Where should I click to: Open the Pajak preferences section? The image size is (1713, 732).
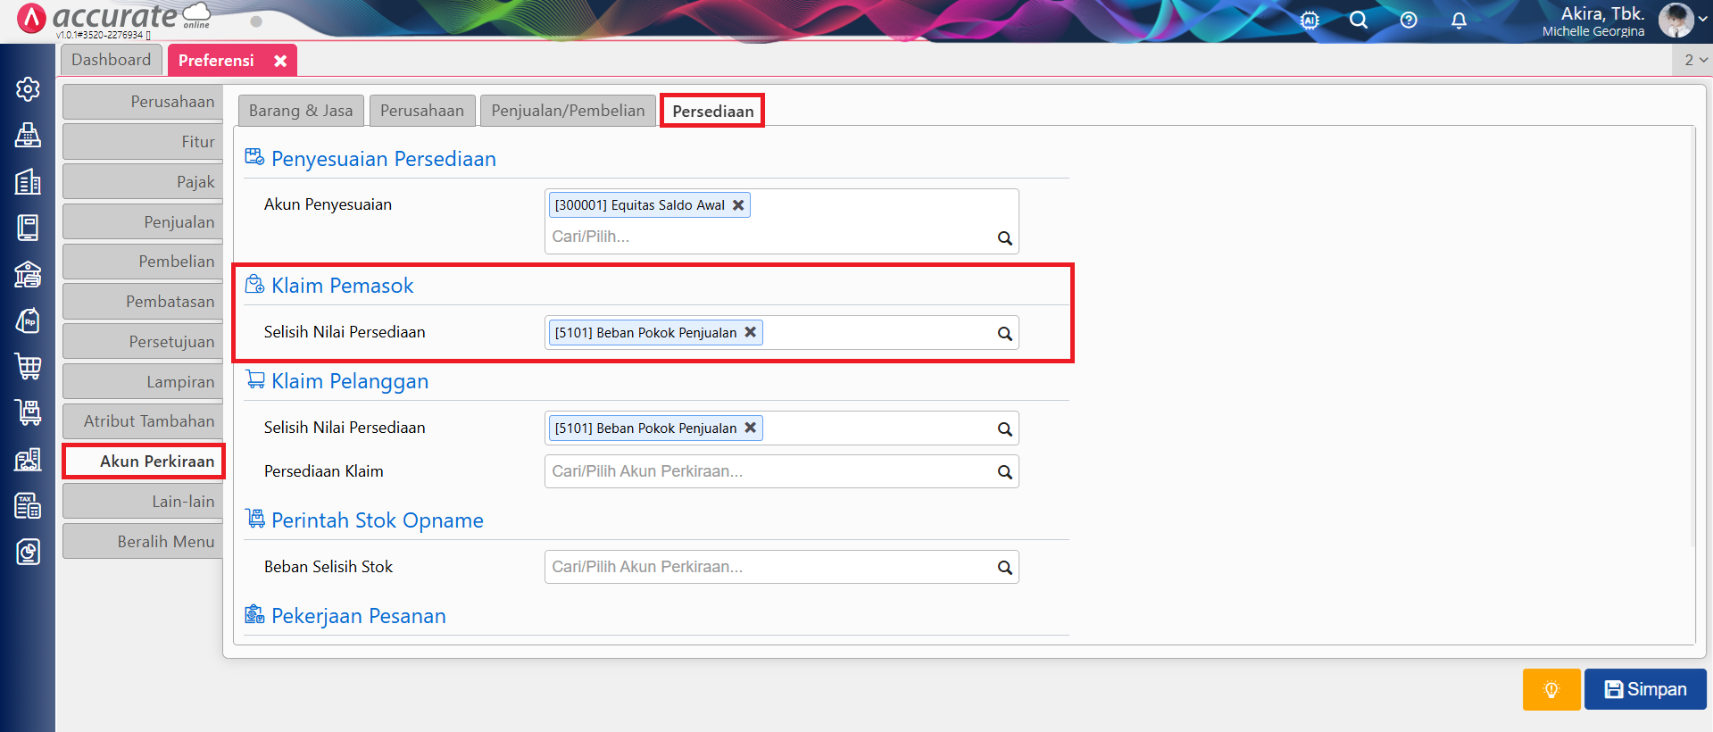143,182
